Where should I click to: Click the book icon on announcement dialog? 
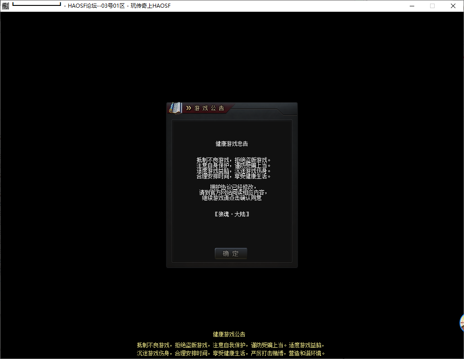[x=175, y=108]
